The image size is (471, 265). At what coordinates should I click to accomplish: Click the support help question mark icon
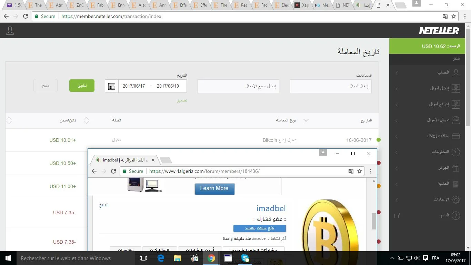456,215
